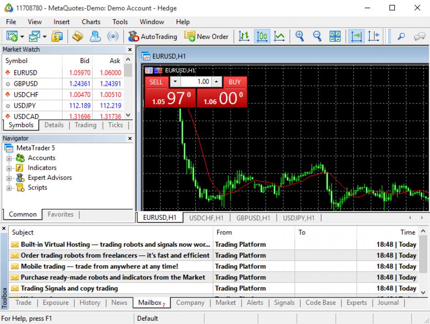The width and height of the screenshot is (430, 324).
Task: Select USDJPY row in Market Watch
Action: point(63,106)
